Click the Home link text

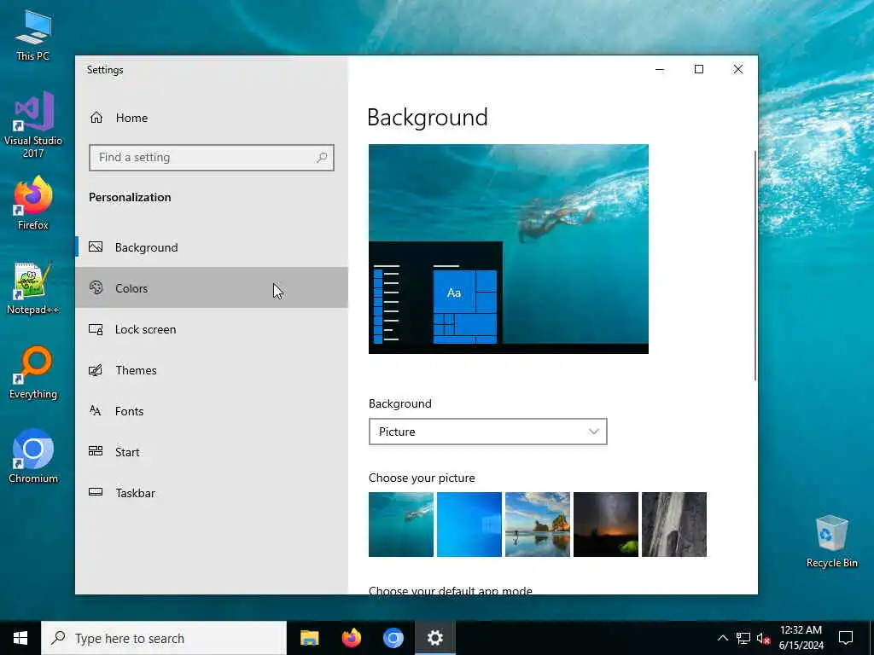[131, 118]
